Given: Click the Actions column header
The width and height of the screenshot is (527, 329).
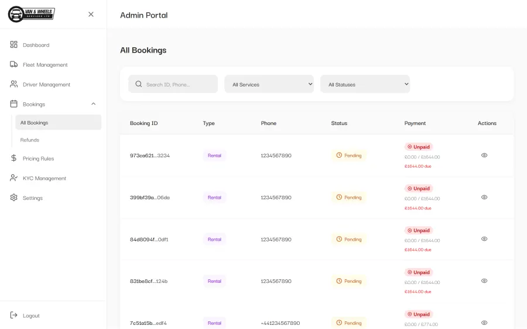Looking at the screenshot, I should (x=487, y=123).
